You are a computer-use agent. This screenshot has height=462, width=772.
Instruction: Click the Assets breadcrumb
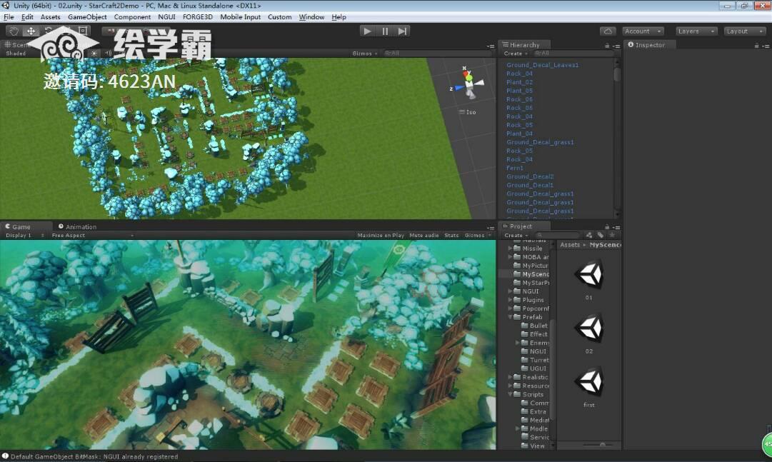click(570, 245)
